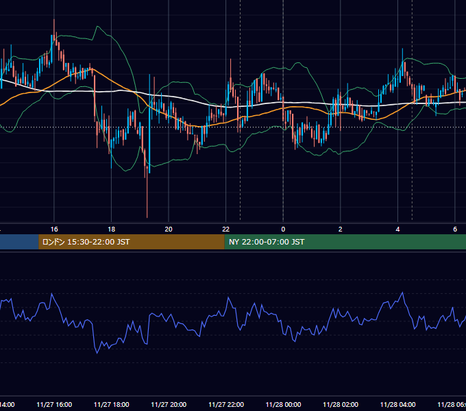Click the 11/27 16:00 date label
This screenshot has width=466, height=411.
pos(54,404)
